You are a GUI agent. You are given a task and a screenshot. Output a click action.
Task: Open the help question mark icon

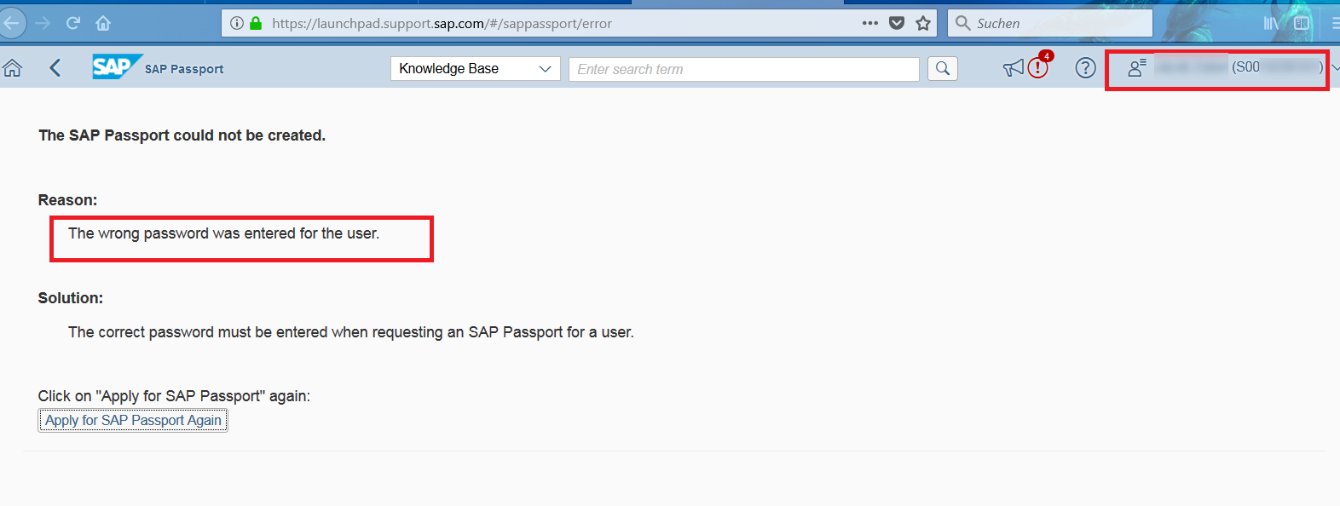[x=1085, y=68]
